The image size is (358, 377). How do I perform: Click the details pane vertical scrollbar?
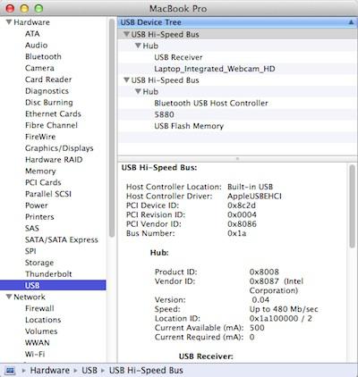[352, 205]
